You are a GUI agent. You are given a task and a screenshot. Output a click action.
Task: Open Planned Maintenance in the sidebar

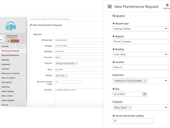click(10, 55)
